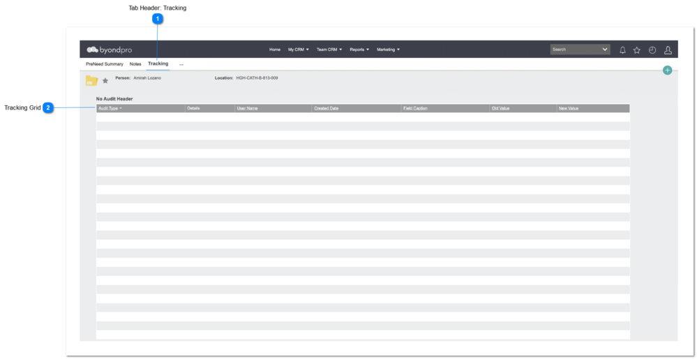Open the Home menu item
This screenshot has height=359, width=697.
[275, 49]
